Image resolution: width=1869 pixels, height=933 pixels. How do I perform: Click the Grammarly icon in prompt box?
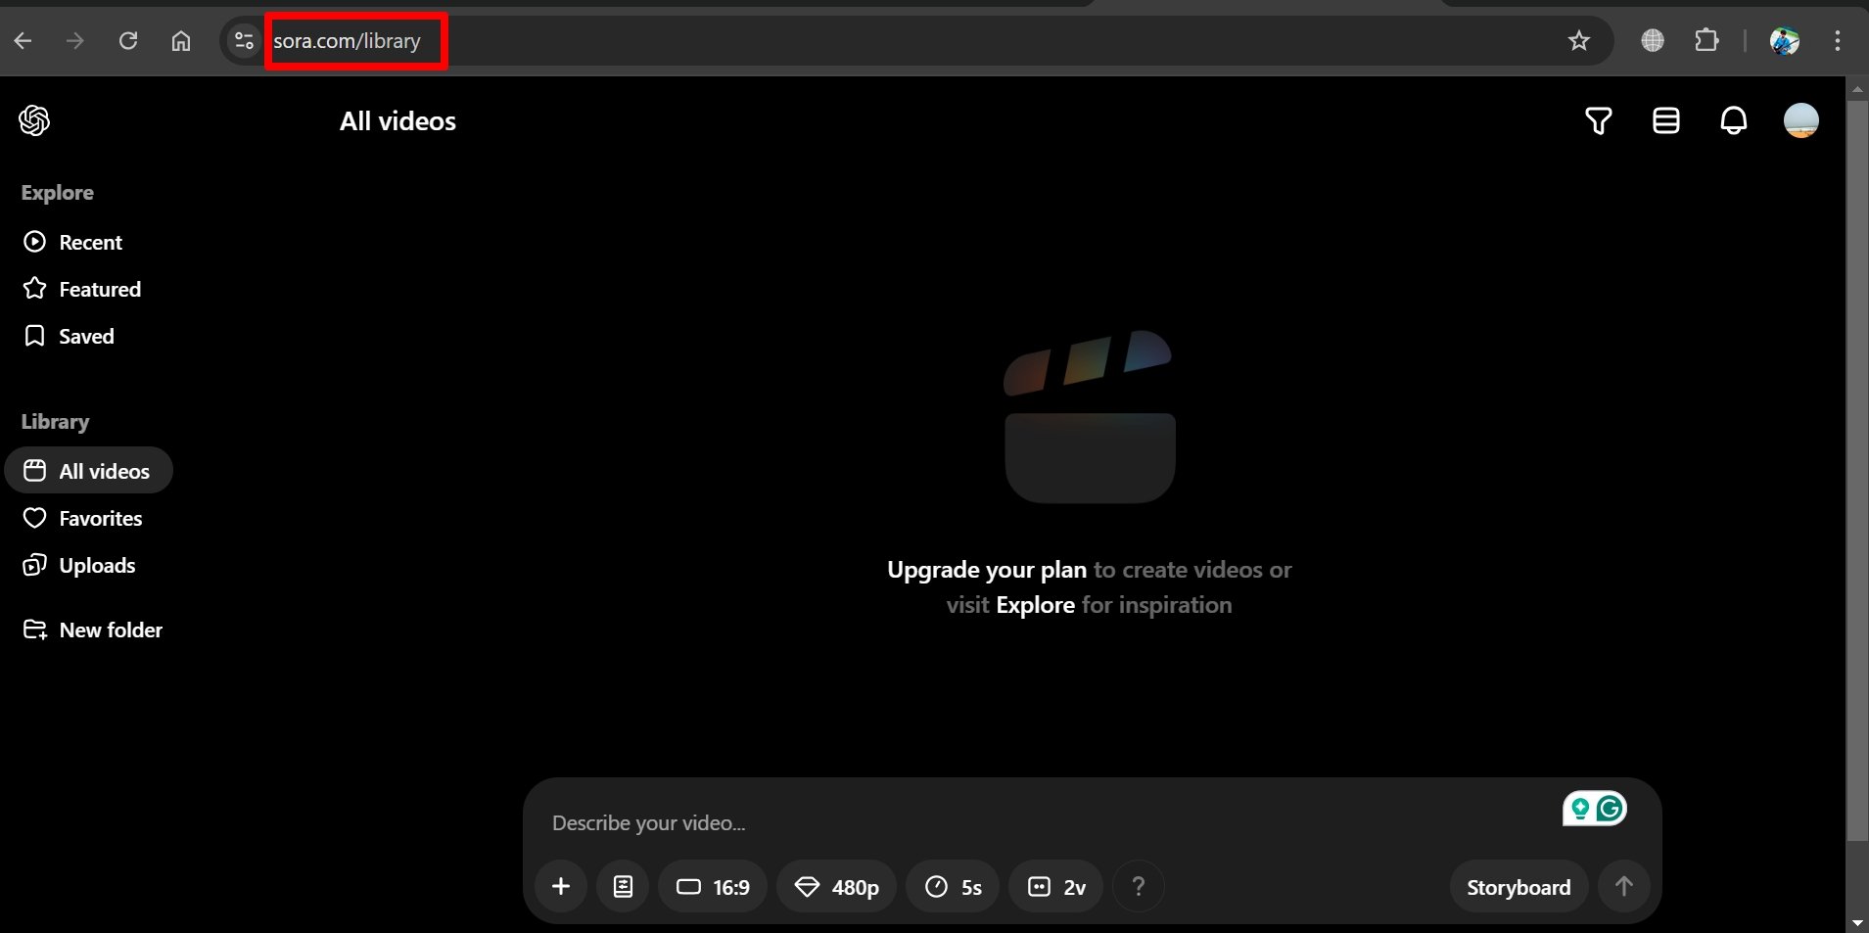(x=1611, y=809)
